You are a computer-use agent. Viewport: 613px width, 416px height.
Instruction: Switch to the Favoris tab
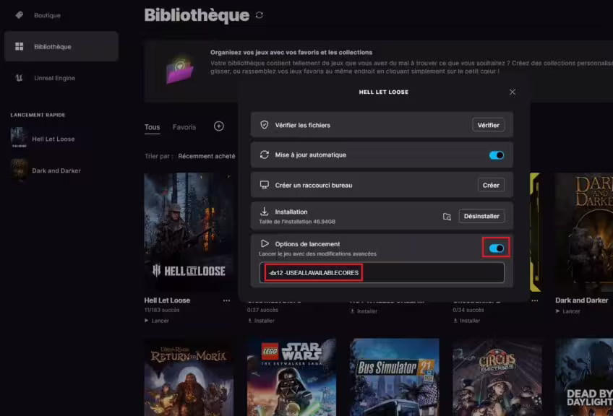click(184, 127)
